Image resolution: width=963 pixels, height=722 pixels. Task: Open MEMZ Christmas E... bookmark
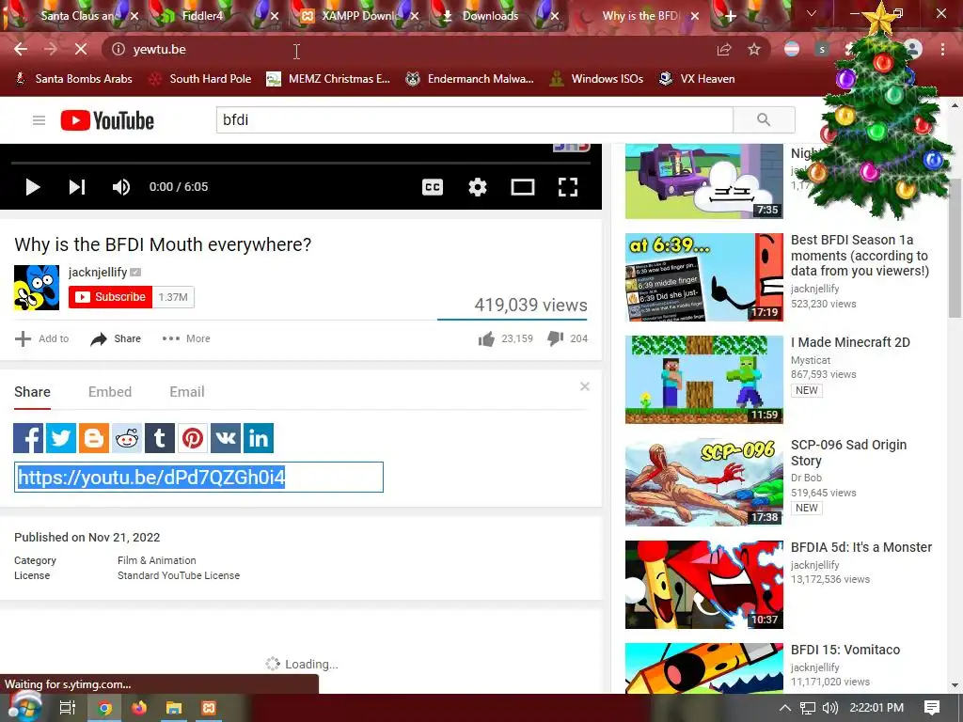click(x=328, y=79)
